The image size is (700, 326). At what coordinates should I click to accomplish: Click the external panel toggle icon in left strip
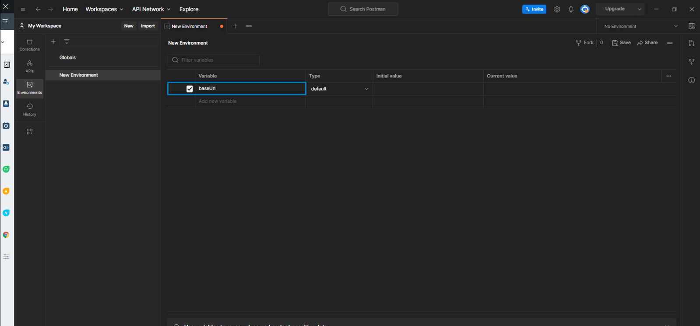coord(7,65)
